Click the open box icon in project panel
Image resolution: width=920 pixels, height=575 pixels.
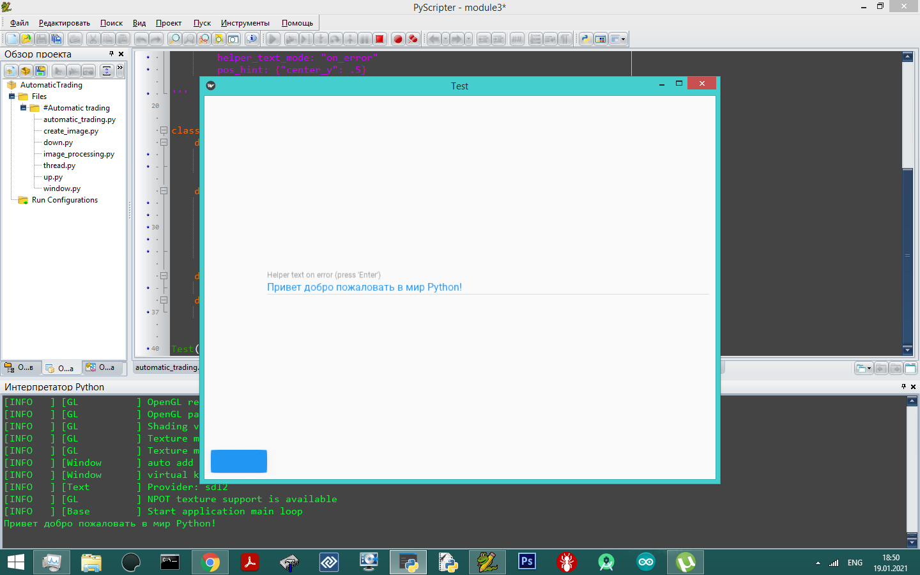point(26,71)
